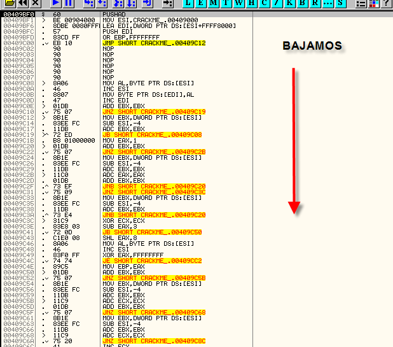Click the Help question mark icon

(x=386, y=4)
